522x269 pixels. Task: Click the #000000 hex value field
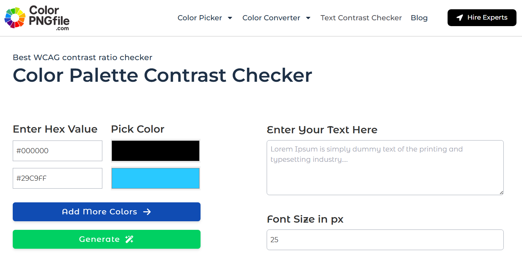58,151
